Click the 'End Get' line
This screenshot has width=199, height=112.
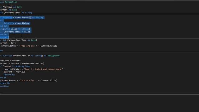[x=4, y=26]
